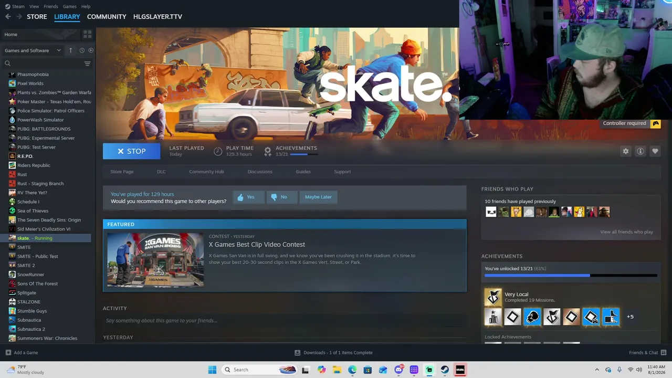Stop the running skate. game
This screenshot has width=672, height=378.
click(131, 151)
